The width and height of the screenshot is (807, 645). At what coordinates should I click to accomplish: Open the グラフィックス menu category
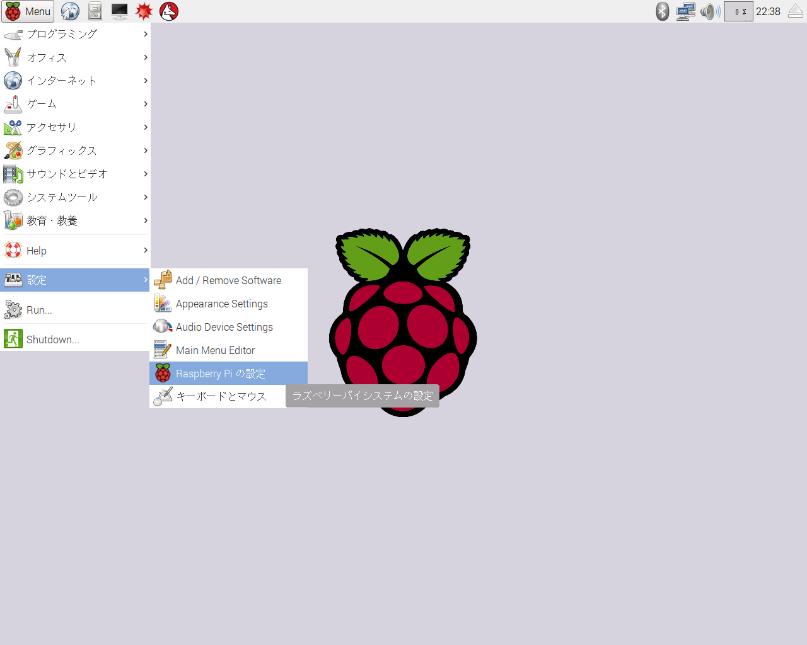(75, 151)
